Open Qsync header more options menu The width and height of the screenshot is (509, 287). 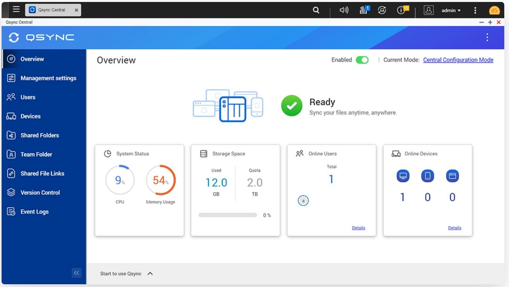(487, 37)
